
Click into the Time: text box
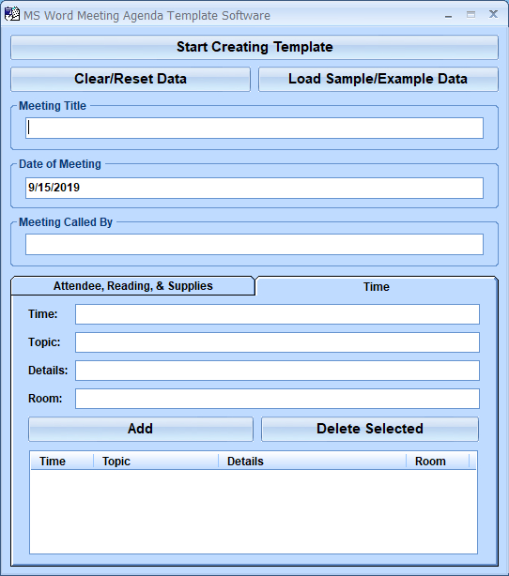point(277,314)
